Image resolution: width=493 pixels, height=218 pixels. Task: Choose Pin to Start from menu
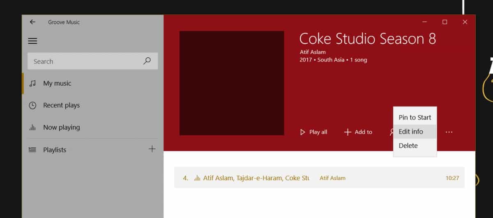[415, 117]
